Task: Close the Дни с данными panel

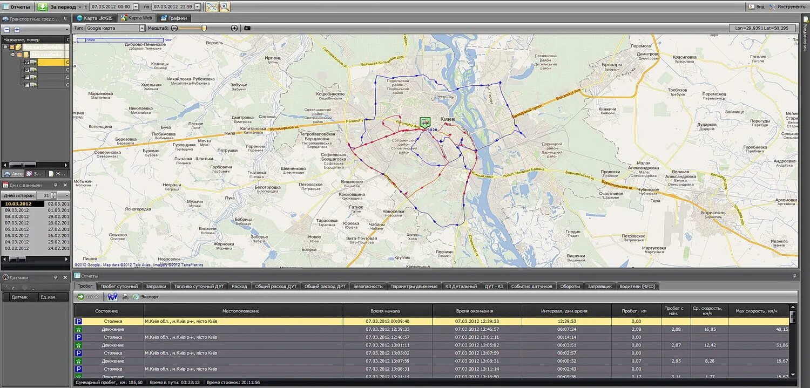Action: 65,185
